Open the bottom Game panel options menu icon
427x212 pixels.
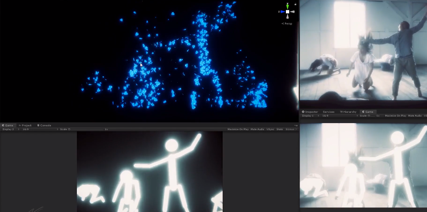(x=296, y=125)
